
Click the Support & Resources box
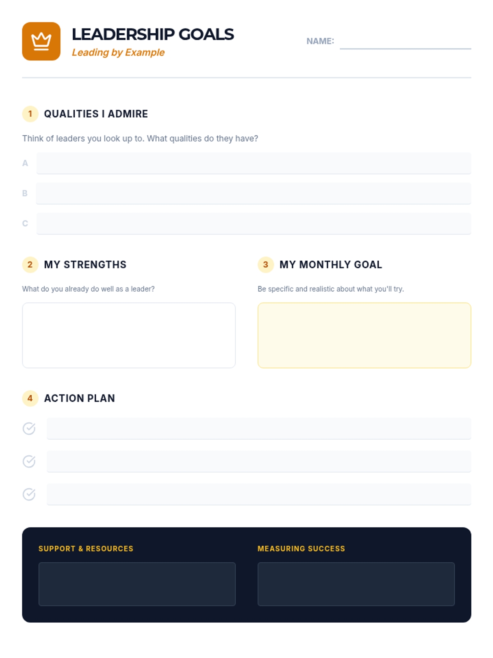tap(137, 584)
